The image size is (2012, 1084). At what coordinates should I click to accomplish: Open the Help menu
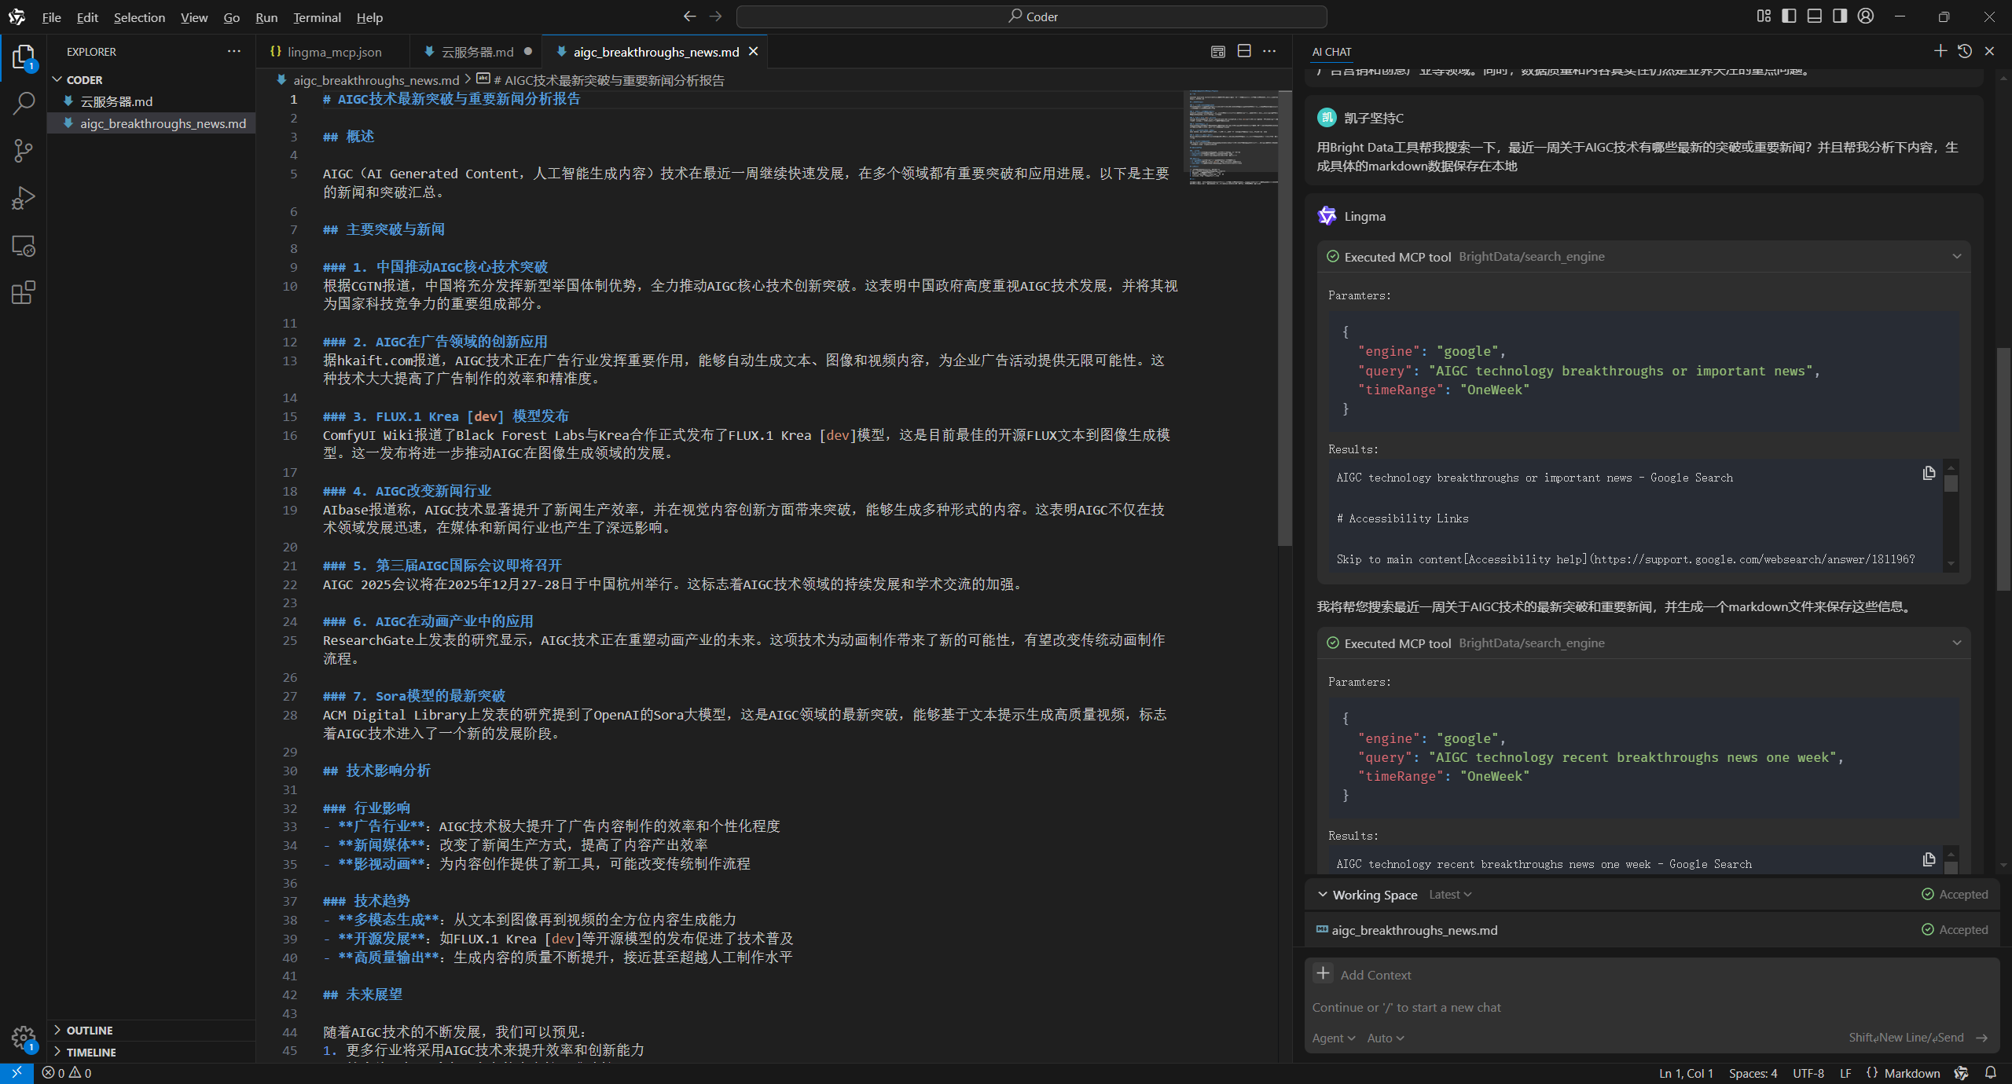[x=369, y=17]
